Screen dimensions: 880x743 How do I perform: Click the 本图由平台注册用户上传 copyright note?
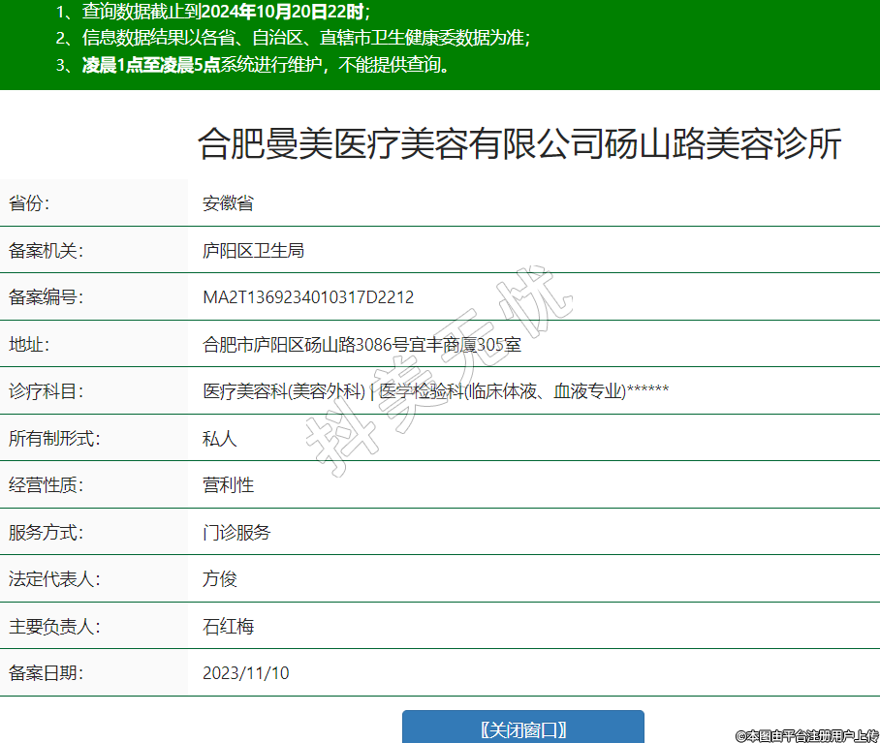(806, 735)
